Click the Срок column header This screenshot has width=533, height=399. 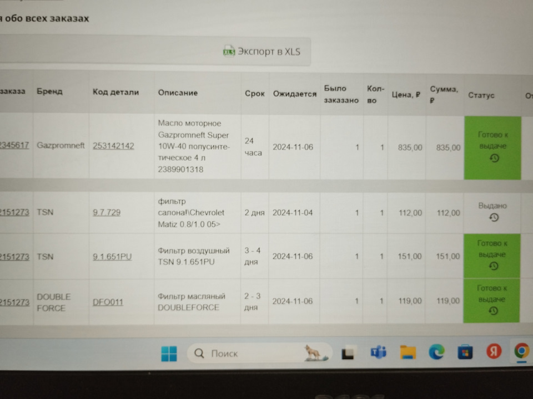[x=255, y=94]
